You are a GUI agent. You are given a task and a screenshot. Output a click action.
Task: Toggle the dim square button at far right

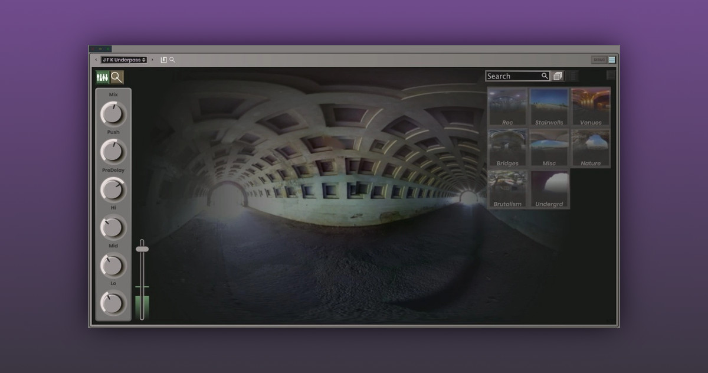611,75
